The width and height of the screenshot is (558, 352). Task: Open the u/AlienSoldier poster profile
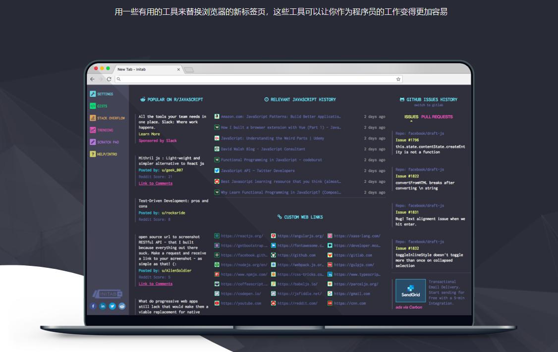click(x=176, y=271)
